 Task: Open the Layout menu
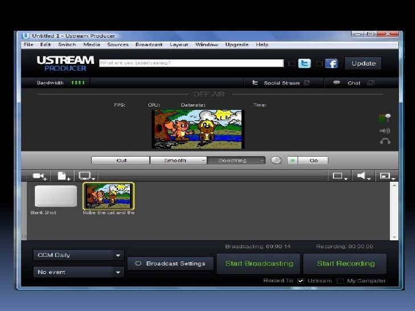point(179,44)
